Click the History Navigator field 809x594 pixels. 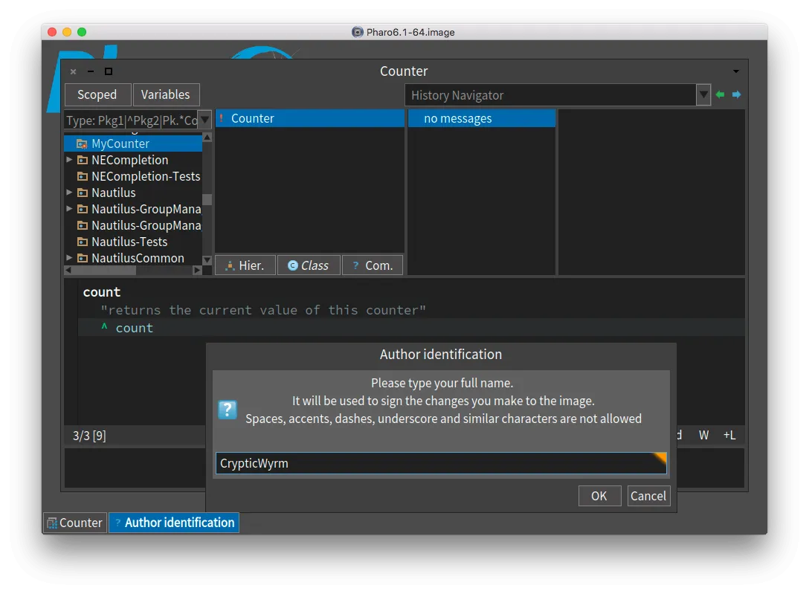tap(551, 95)
